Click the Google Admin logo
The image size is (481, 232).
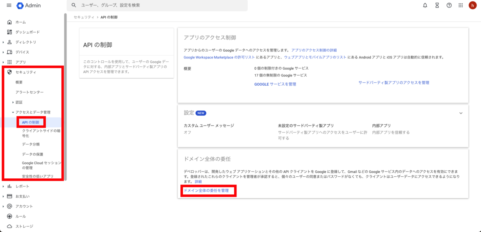[28, 6]
